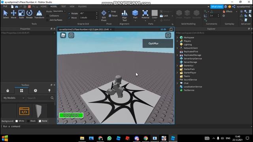Screen dimensions: 253x142
Task: Open the Color dropdown arrow
Action: 155,21
